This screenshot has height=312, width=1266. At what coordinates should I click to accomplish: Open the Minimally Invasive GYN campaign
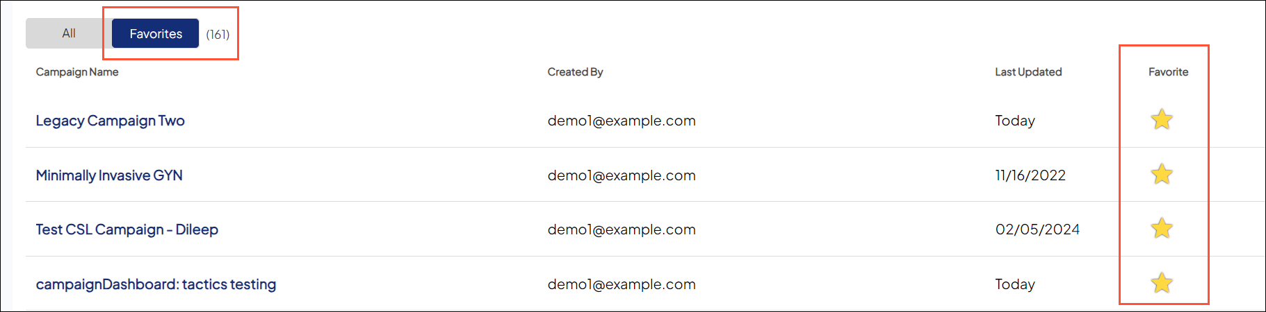click(x=109, y=175)
